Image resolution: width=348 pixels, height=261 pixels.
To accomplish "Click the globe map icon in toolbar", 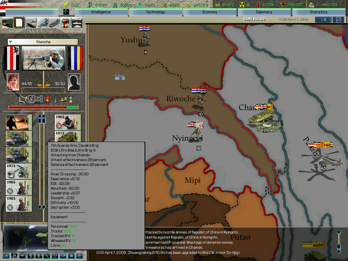I will point(7,23).
